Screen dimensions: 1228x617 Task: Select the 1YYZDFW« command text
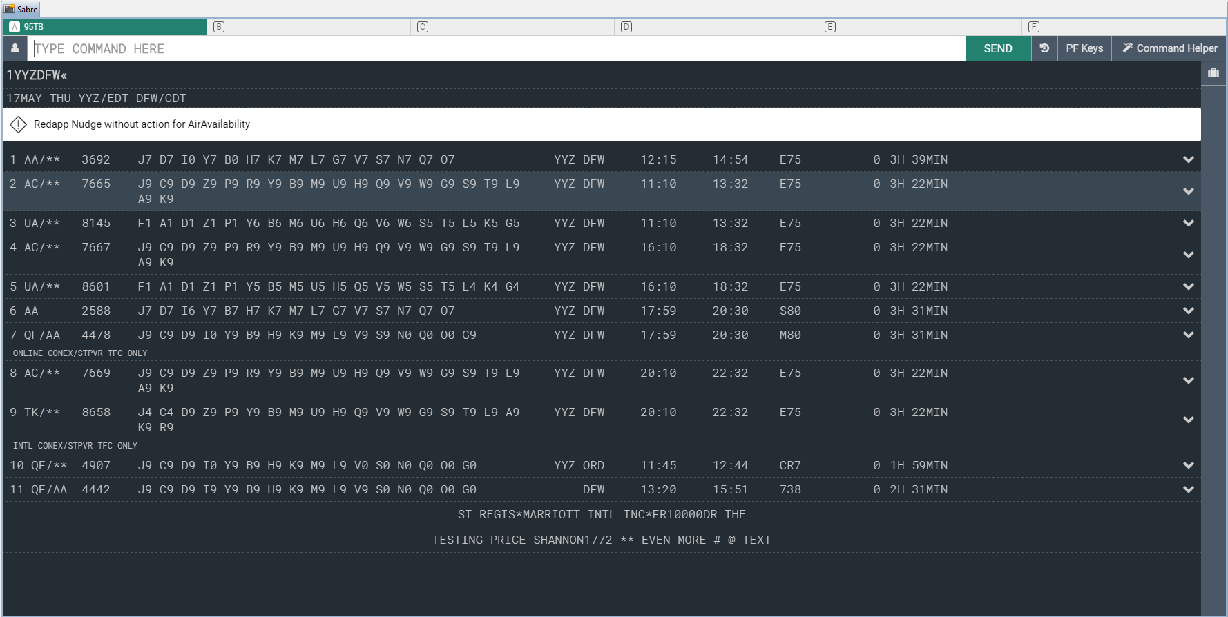(37, 75)
